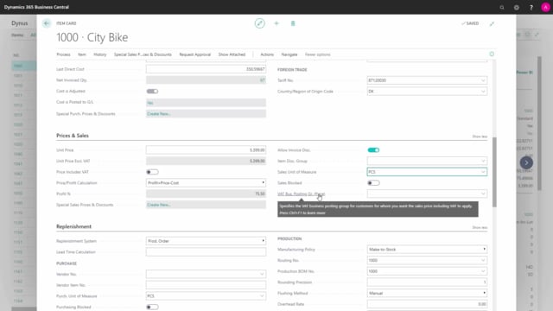Click Show Attached menu item
Image resolution: width=553 pixels, height=311 pixels.
pyautogui.click(x=232, y=54)
